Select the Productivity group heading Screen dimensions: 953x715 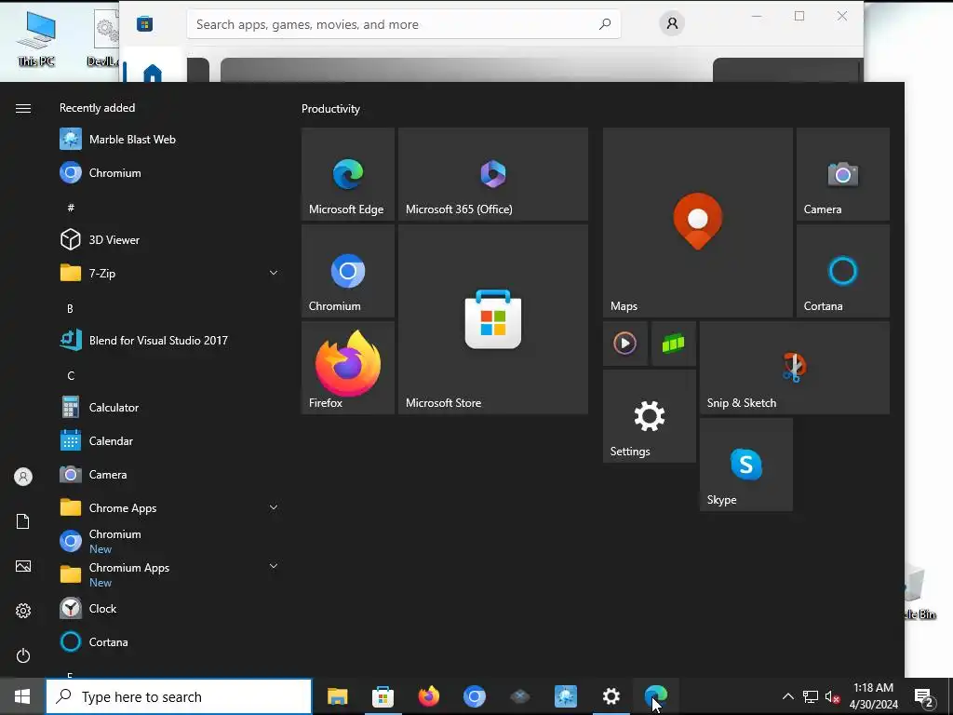(330, 109)
